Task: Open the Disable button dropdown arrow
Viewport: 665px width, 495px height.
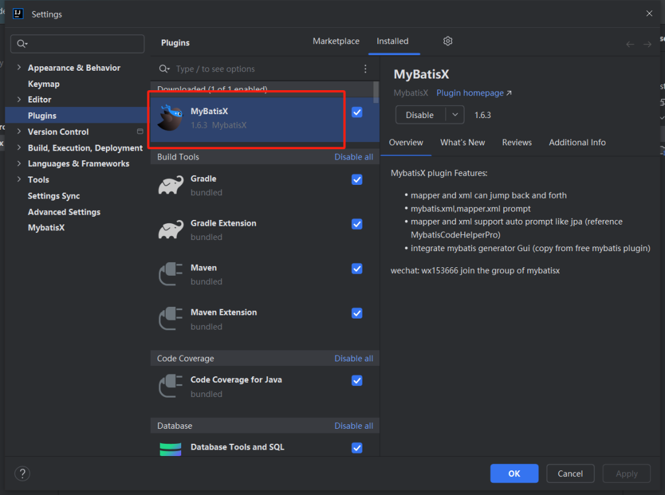Action: pyautogui.click(x=455, y=115)
